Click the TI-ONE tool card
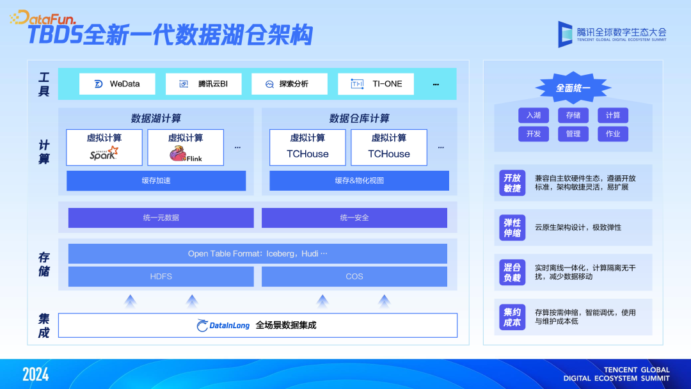This screenshot has width=691, height=389. [376, 84]
